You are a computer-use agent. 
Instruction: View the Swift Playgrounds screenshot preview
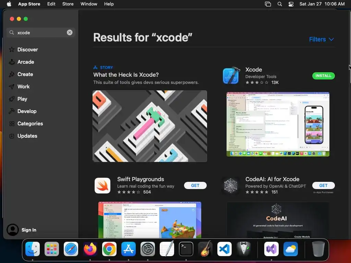coord(150,220)
